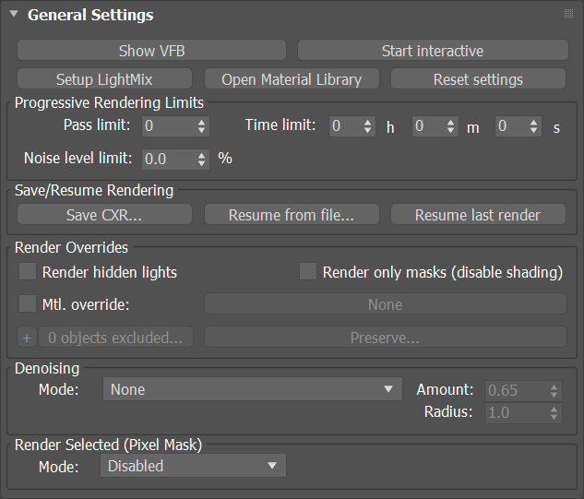Click Pass limit spinner arrows
584x499 pixels.
(201, 126)
